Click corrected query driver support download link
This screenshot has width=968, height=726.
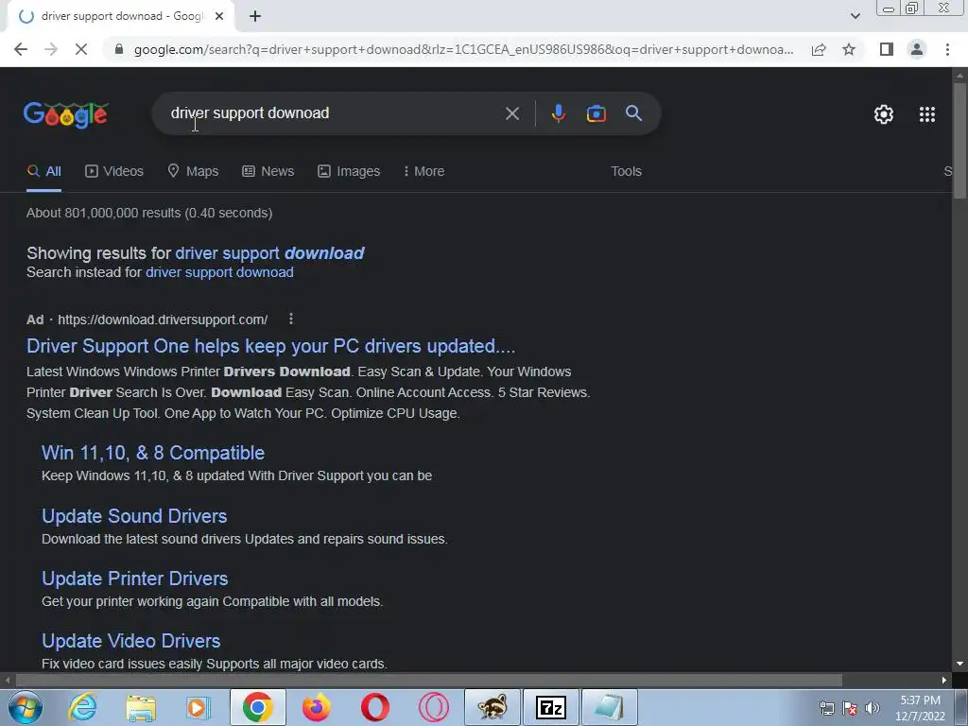(x=269, y=253)
